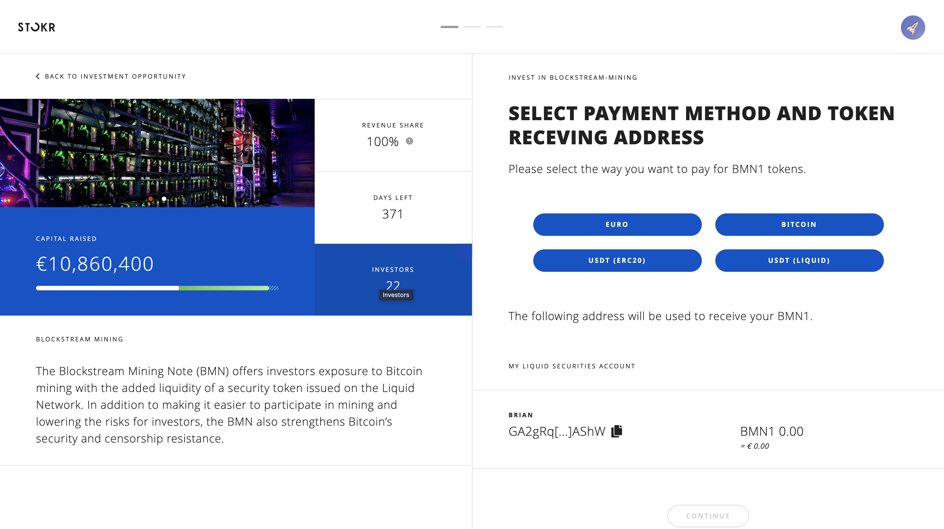Select Brian's liquid securities account row
This screenshot has height=529, width=944.
click(x=707, y=429)
